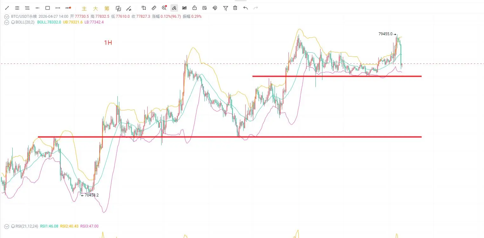
Task: Delete drawings with the trash icon
Action: pyautogui.click(x=235, y=8)
